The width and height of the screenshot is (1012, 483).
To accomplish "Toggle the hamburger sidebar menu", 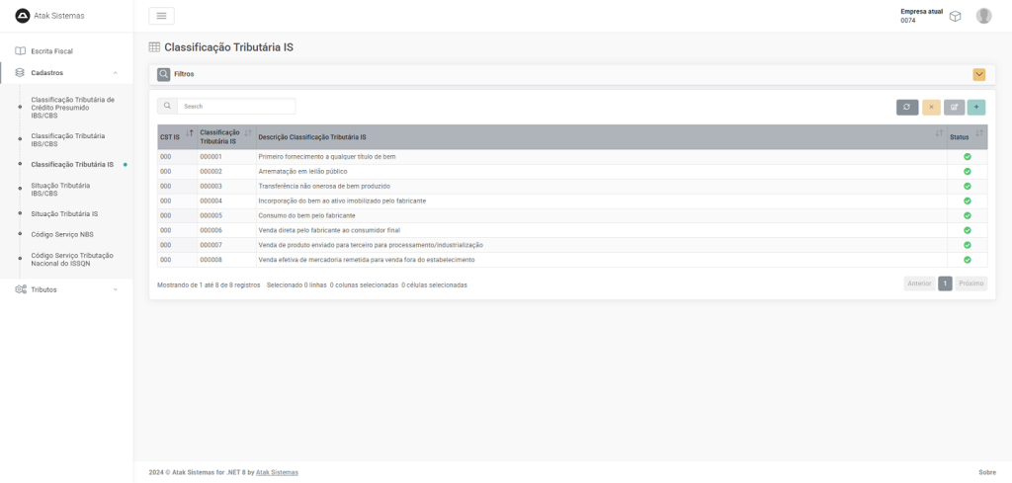I will 161,16.
